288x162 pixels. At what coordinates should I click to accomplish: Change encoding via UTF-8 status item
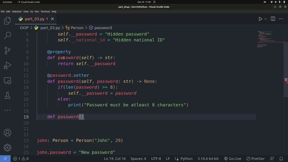click(x=156, y=159)
